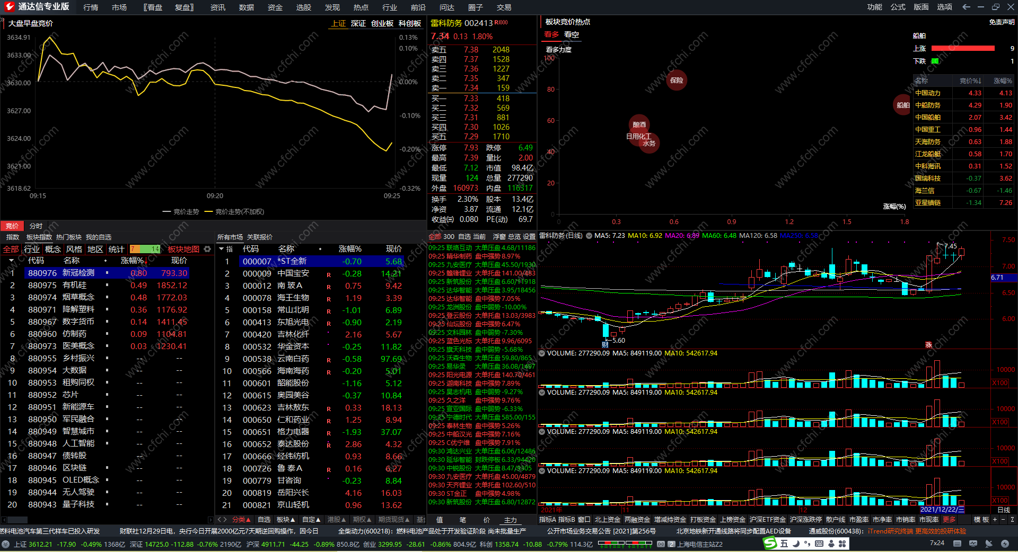The height and width of the screenshot is (552, 1018).
Task: Click the circle icon before first VOLUME label
Action: (542, 353)
